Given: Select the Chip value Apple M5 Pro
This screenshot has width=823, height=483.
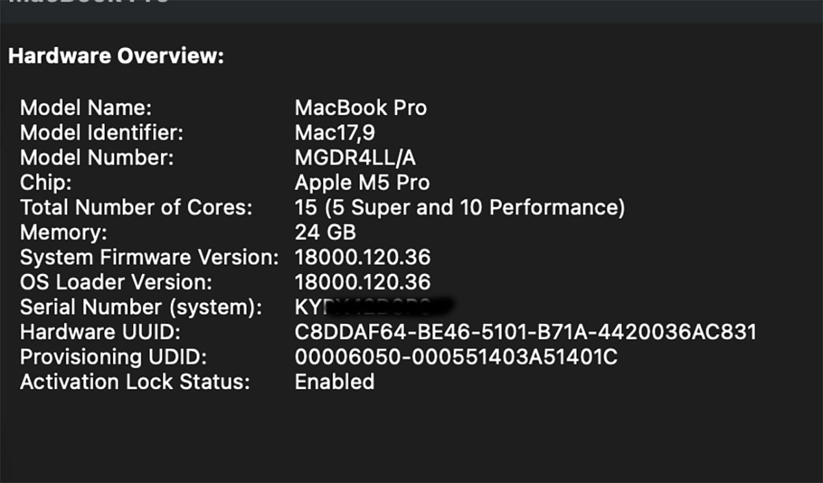Looking at the screenshot, I should 362,182.
